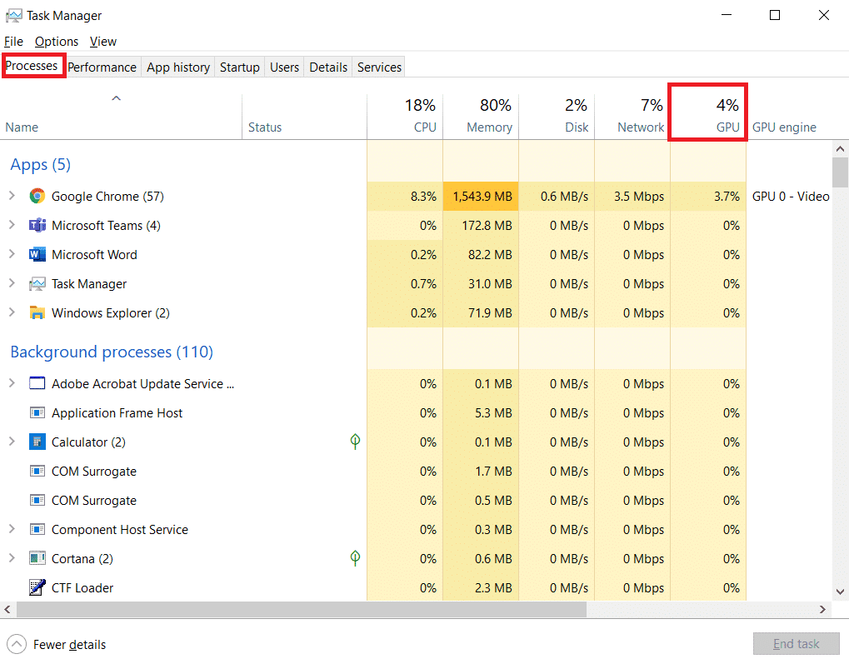Switch to the Startup tab
The width and height of the screenshot is (849, 669).
coord(239,67)
